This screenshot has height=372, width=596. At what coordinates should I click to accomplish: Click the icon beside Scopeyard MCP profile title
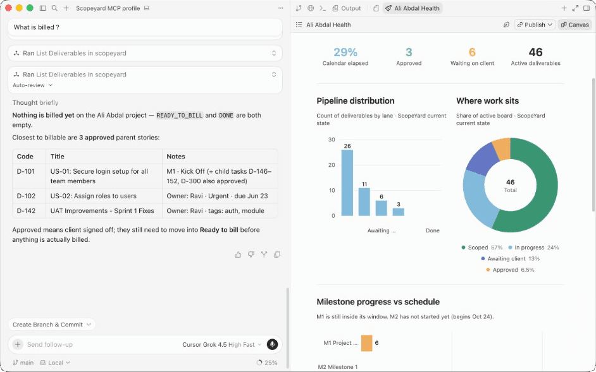coord(147,8)
